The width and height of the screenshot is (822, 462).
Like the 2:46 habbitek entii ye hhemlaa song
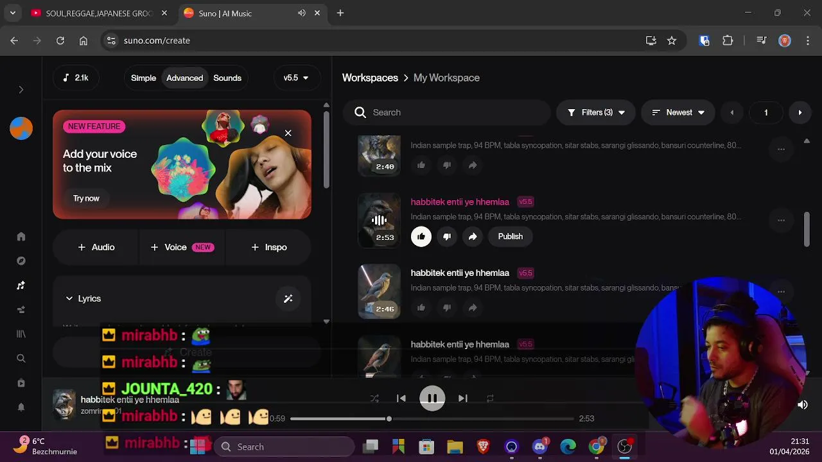point(421,308)
